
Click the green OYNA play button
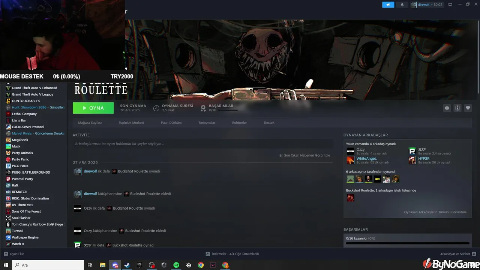point(93,108)
